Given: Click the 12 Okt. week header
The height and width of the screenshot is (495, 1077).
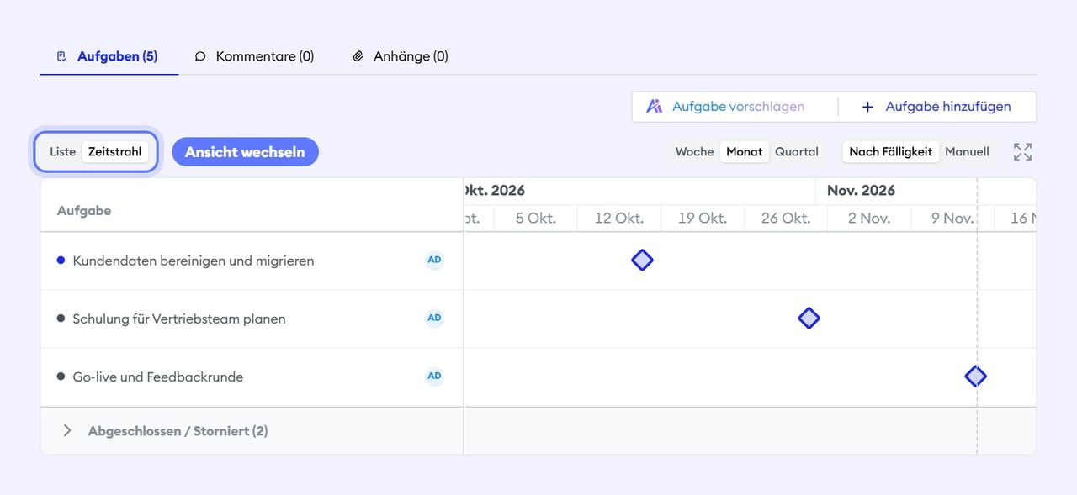Looking at the screenshot, I should (619, 218).
